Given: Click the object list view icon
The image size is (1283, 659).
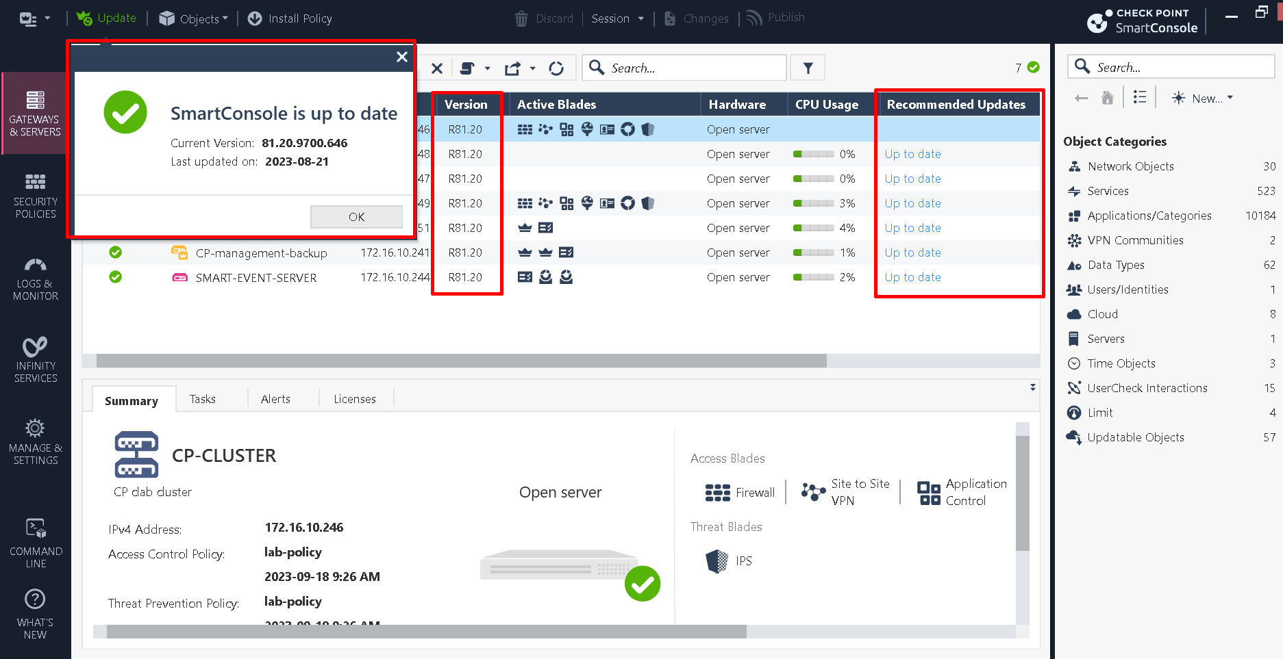Looking at the screenshot, I should (x=1139, y=97).
